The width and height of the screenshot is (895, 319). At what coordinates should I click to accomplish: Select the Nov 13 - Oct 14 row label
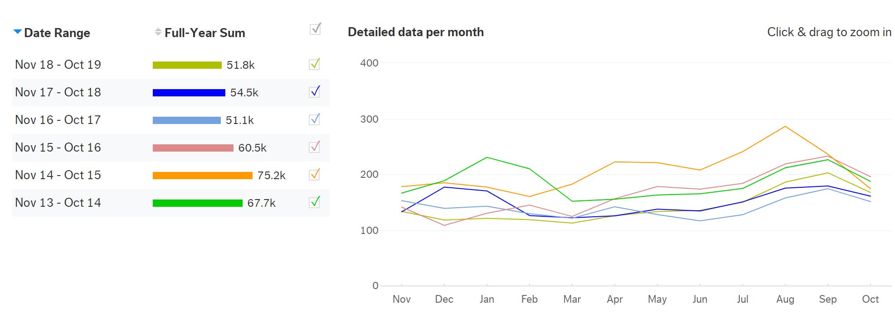click(x=58, y=203)
